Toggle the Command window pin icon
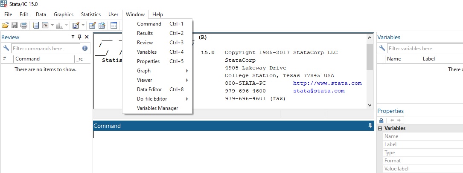This screenshot has height=173, width=463. [x=370, y=126]
